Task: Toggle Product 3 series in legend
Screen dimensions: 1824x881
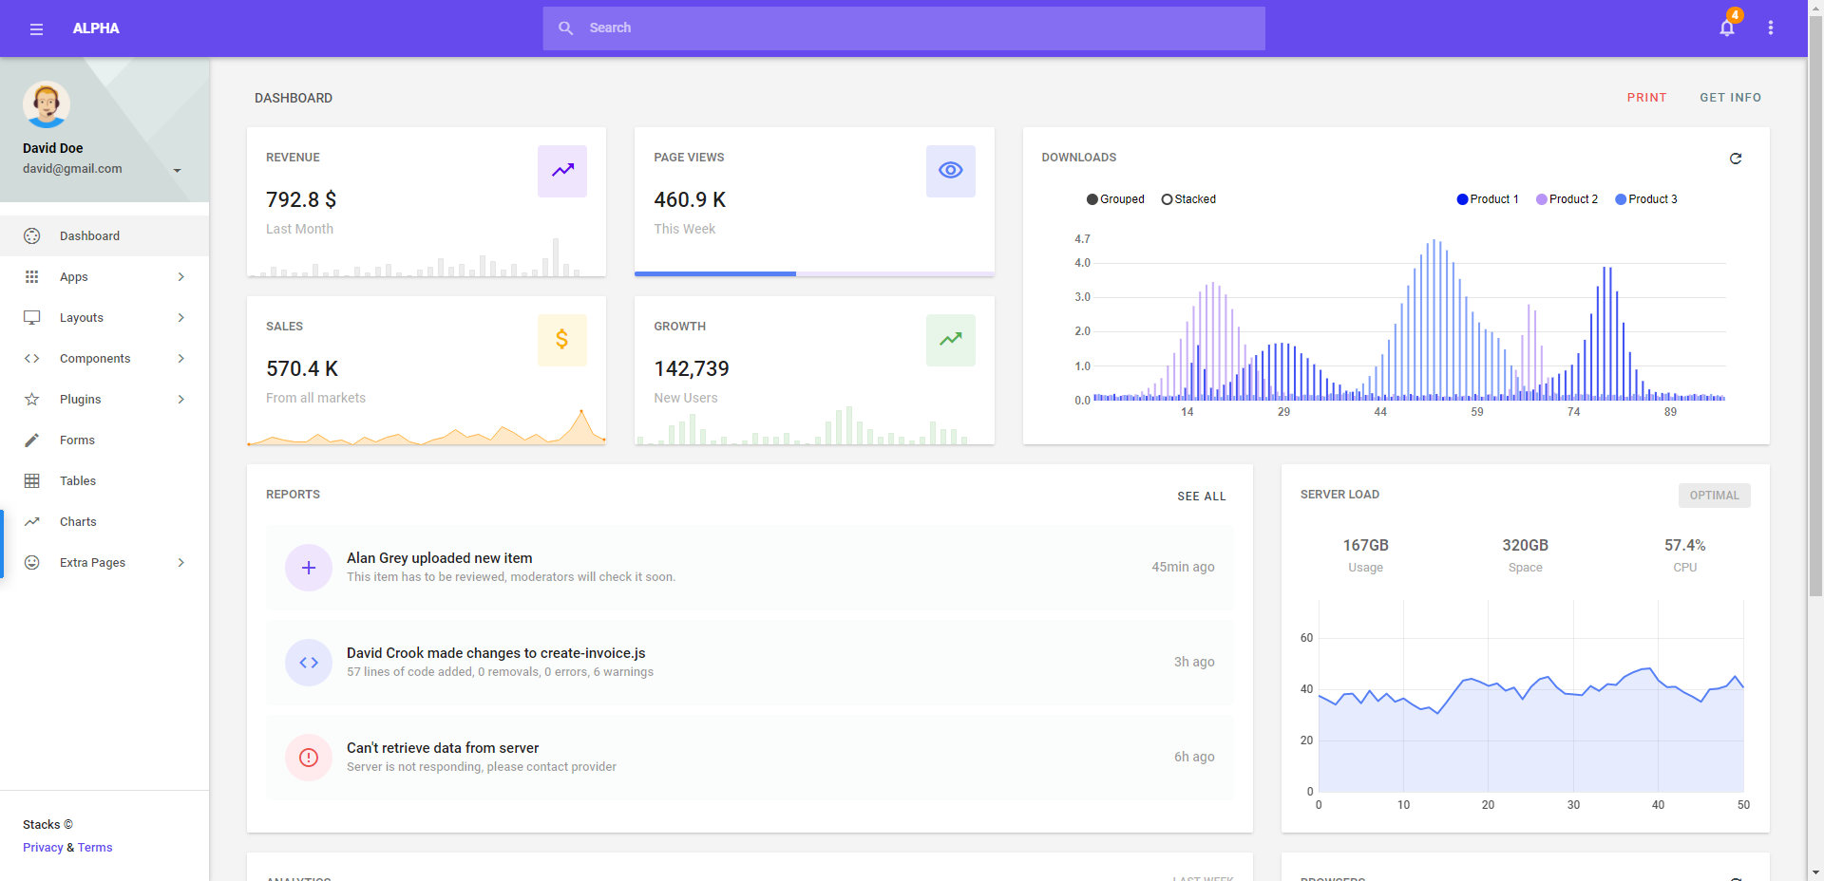Action: pos(1646,199)
